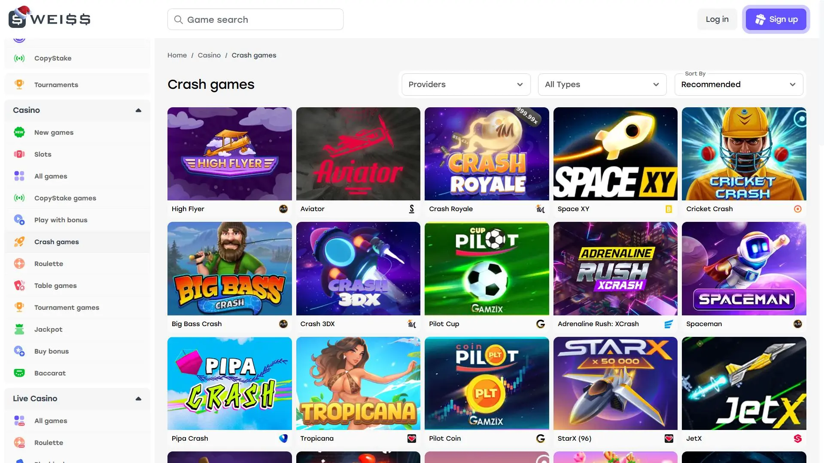
Task: Open the Sort By Recommended dropdown
Action: (x=738, y=85)
